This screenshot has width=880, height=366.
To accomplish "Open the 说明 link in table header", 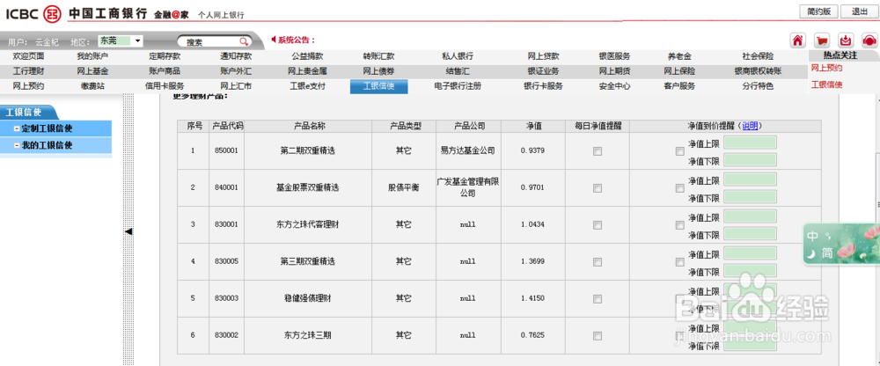I will [750, 126].
